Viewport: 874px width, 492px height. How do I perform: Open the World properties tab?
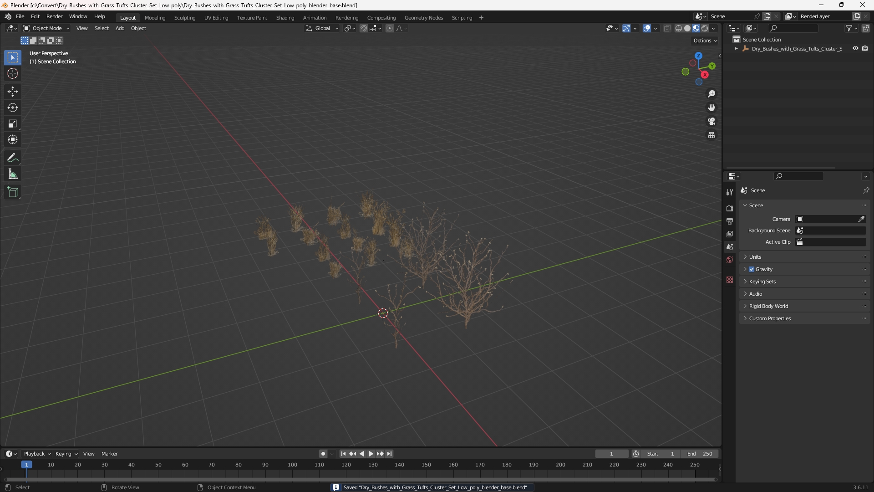(x=730, y=260)
